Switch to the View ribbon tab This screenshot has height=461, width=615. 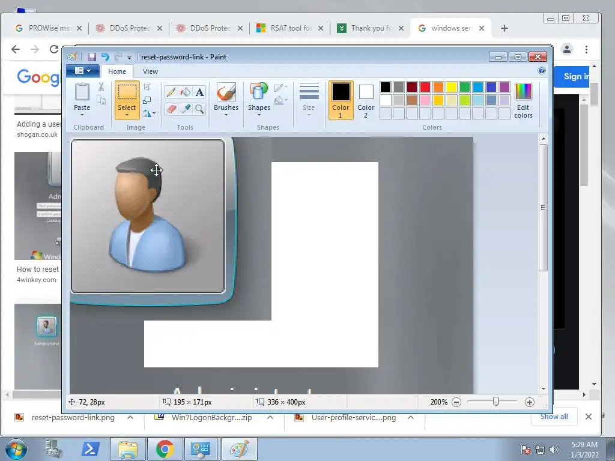[150, 71]
